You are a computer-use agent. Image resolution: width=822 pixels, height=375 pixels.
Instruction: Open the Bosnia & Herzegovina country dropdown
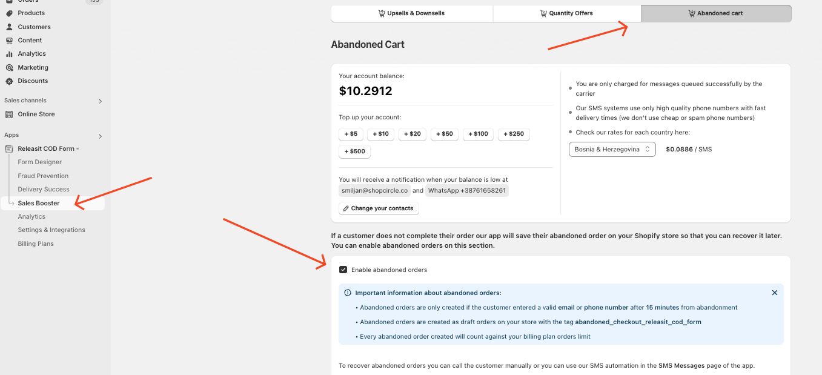click(x=612, y=149)
